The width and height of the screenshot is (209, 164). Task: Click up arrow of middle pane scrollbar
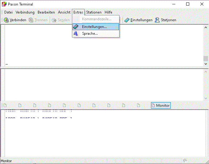(x=206, y=72)
